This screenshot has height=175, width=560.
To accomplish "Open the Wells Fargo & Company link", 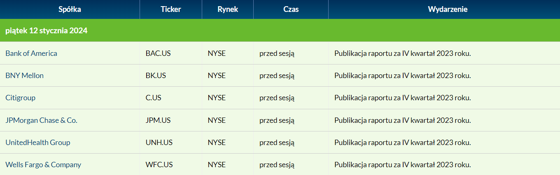I will (x=43, y=164).
